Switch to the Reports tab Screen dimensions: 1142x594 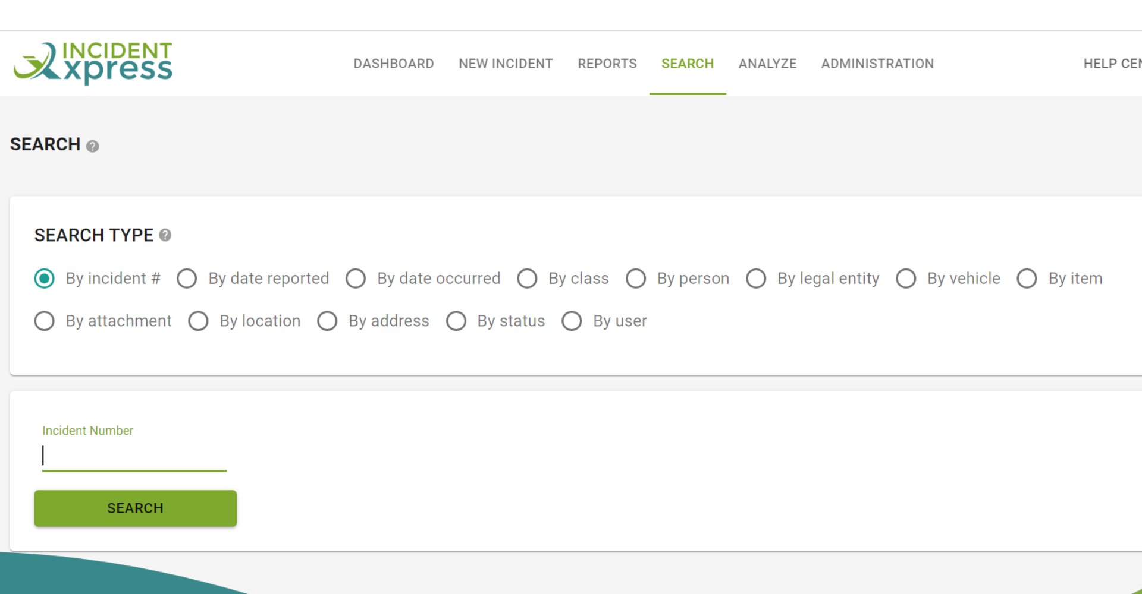607,64
